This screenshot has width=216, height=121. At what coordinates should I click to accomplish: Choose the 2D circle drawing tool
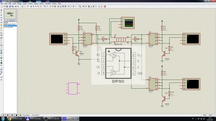[1, 53]
